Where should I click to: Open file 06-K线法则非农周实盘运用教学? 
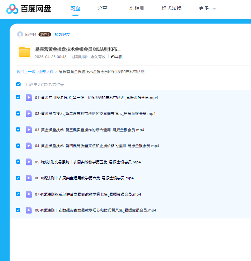(84, 178)
